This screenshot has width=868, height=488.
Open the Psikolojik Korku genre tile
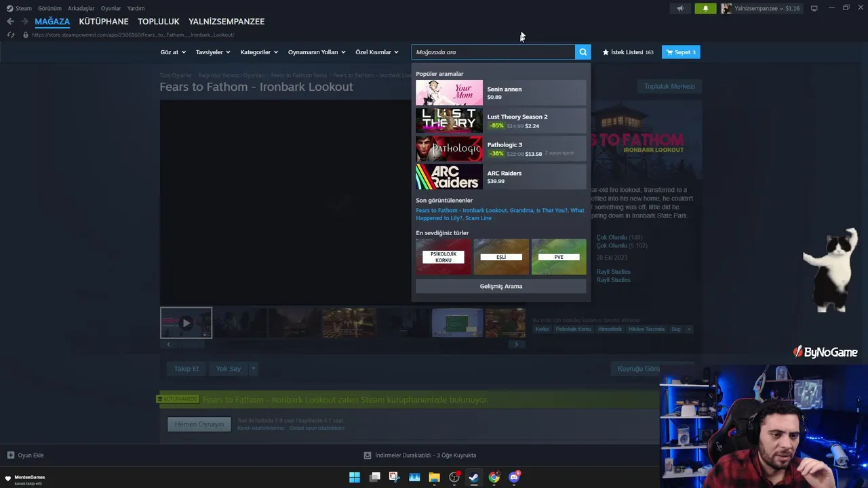click(x=443, y=257)
